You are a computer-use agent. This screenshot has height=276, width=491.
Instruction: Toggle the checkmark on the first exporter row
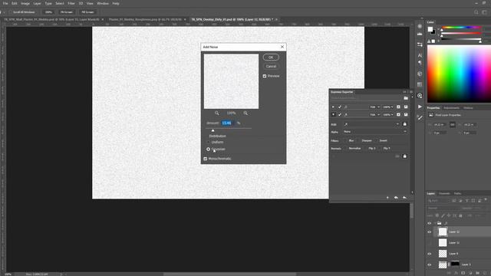[340, 107]
